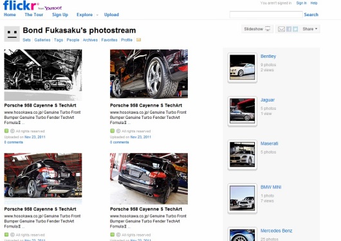Viewport: 341px width, 241px height.
Task: Open the top-right photo title Porsche 958 Cayenne S TechArt
Action: [x=146, y=105]
